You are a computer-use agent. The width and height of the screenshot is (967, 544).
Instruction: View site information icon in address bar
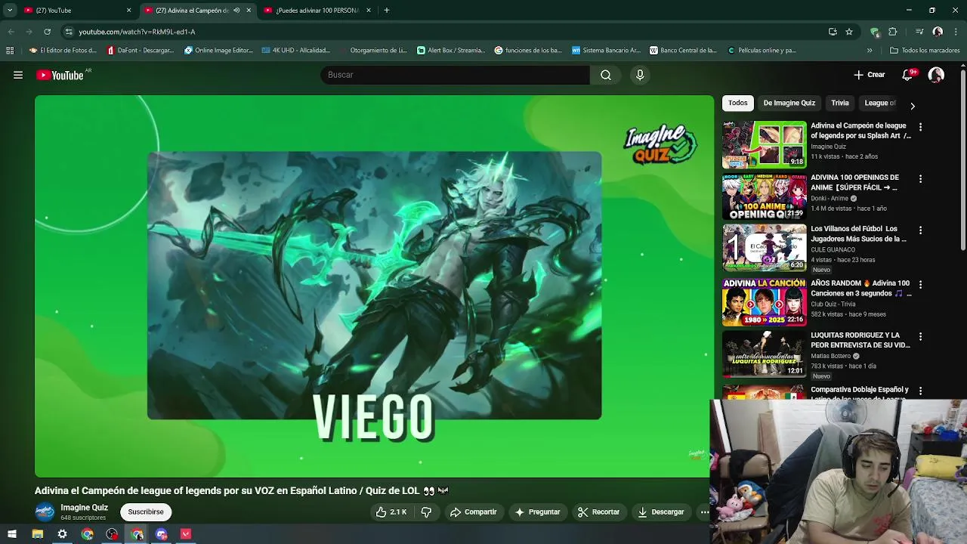point(69,32)
